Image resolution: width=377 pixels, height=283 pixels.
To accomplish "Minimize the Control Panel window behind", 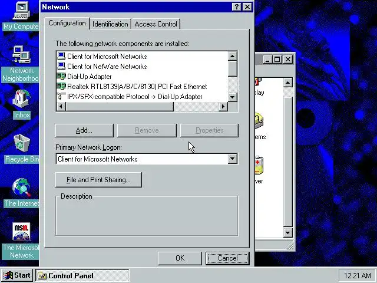I will pyautogui.click(x=267, y=59).
